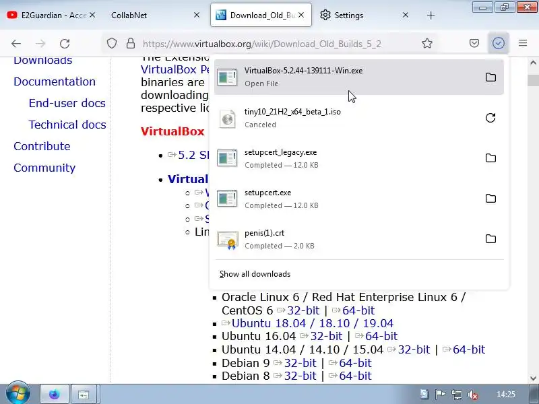539x404 pixels.
Task: Open a new tab
Action: pos(431,15)
